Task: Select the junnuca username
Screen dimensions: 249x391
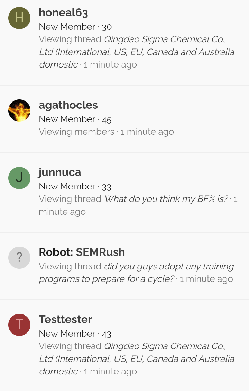Action: 60,172
